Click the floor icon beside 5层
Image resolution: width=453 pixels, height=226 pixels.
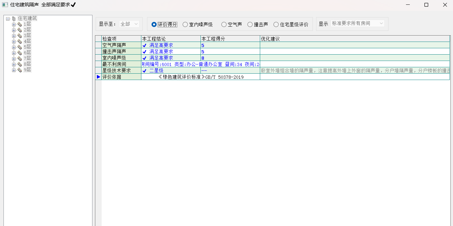tap(20, 47)
